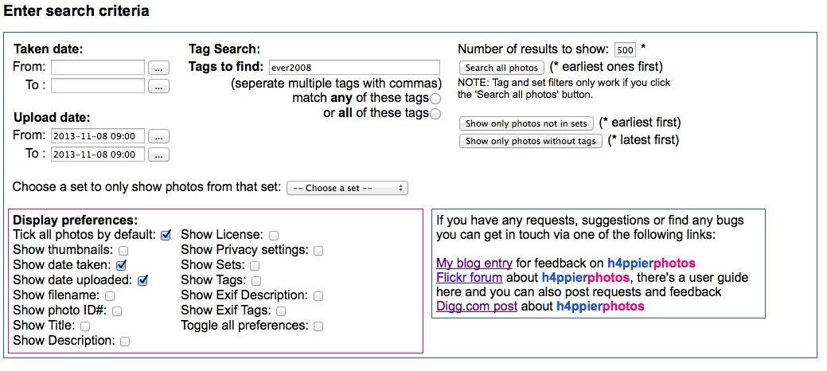This screenshot has width=827, height=371.
Task: Select the 'match any of these tags' option
Action: point(435,98)
